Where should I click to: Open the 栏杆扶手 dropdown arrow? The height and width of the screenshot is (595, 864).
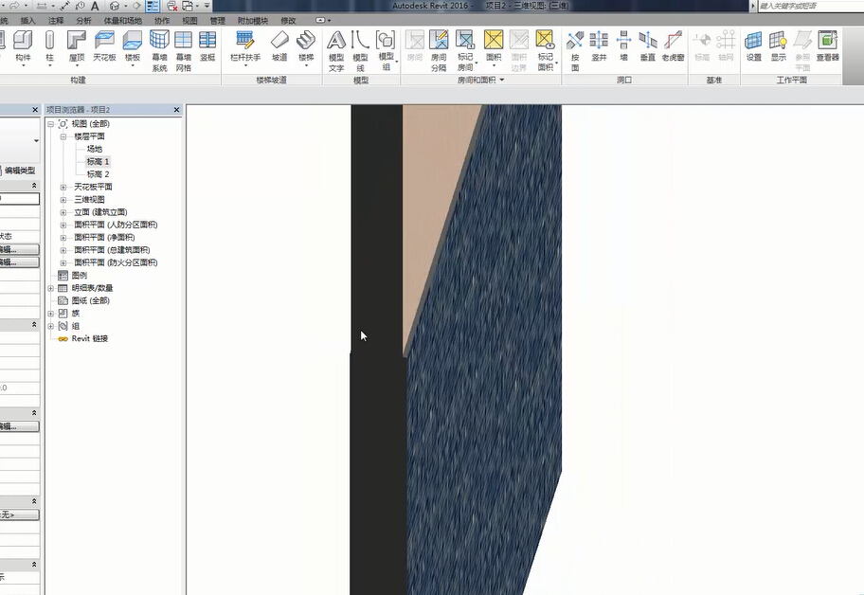(x=245, y=67)
